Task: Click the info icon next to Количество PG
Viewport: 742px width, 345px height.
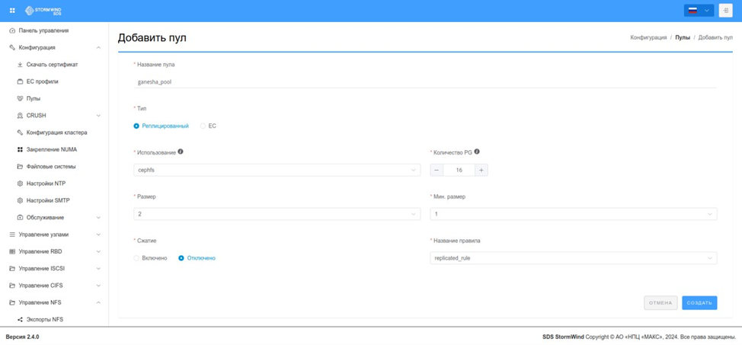Action: click(477, 152)
